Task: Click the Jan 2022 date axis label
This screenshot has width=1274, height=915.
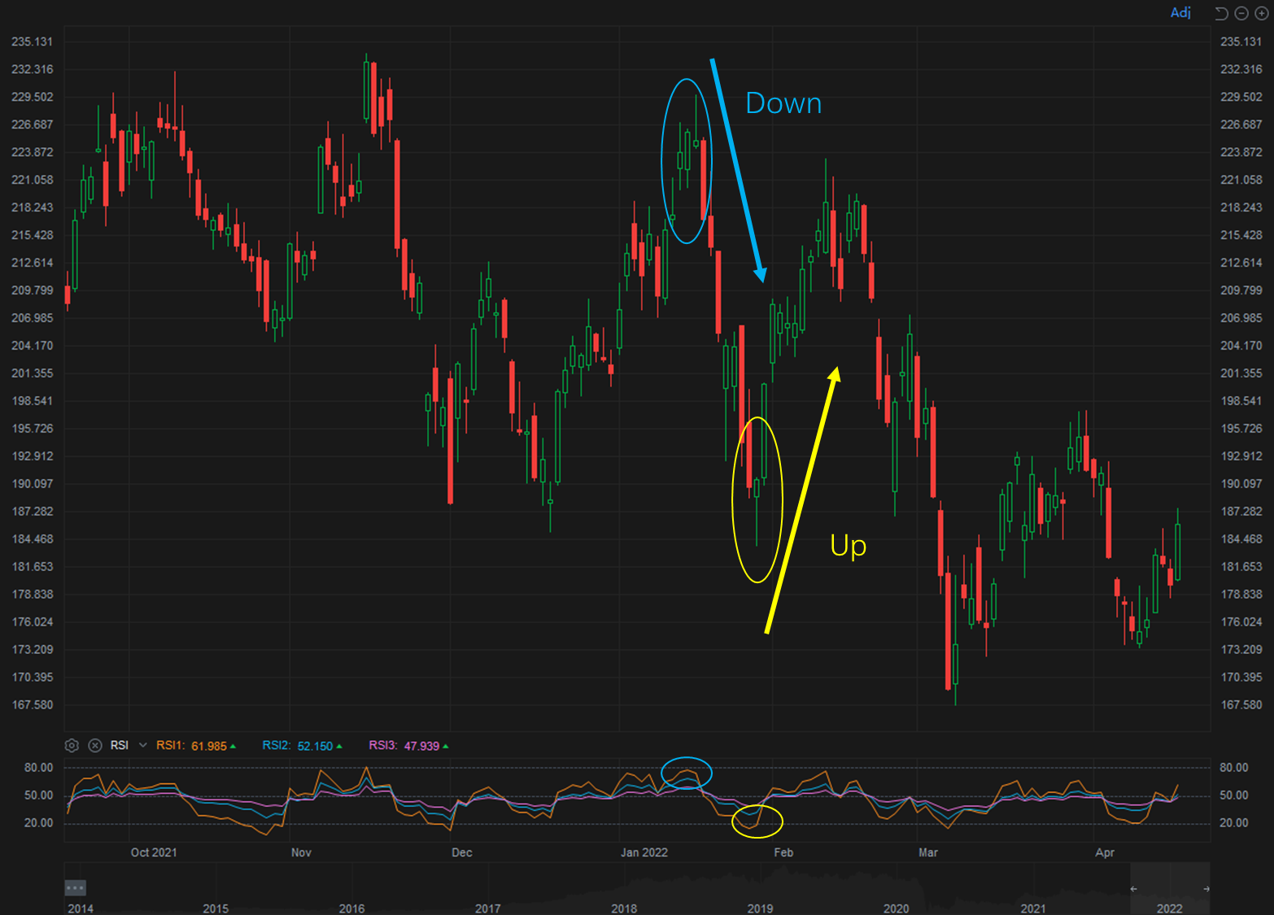Action: 644,852
